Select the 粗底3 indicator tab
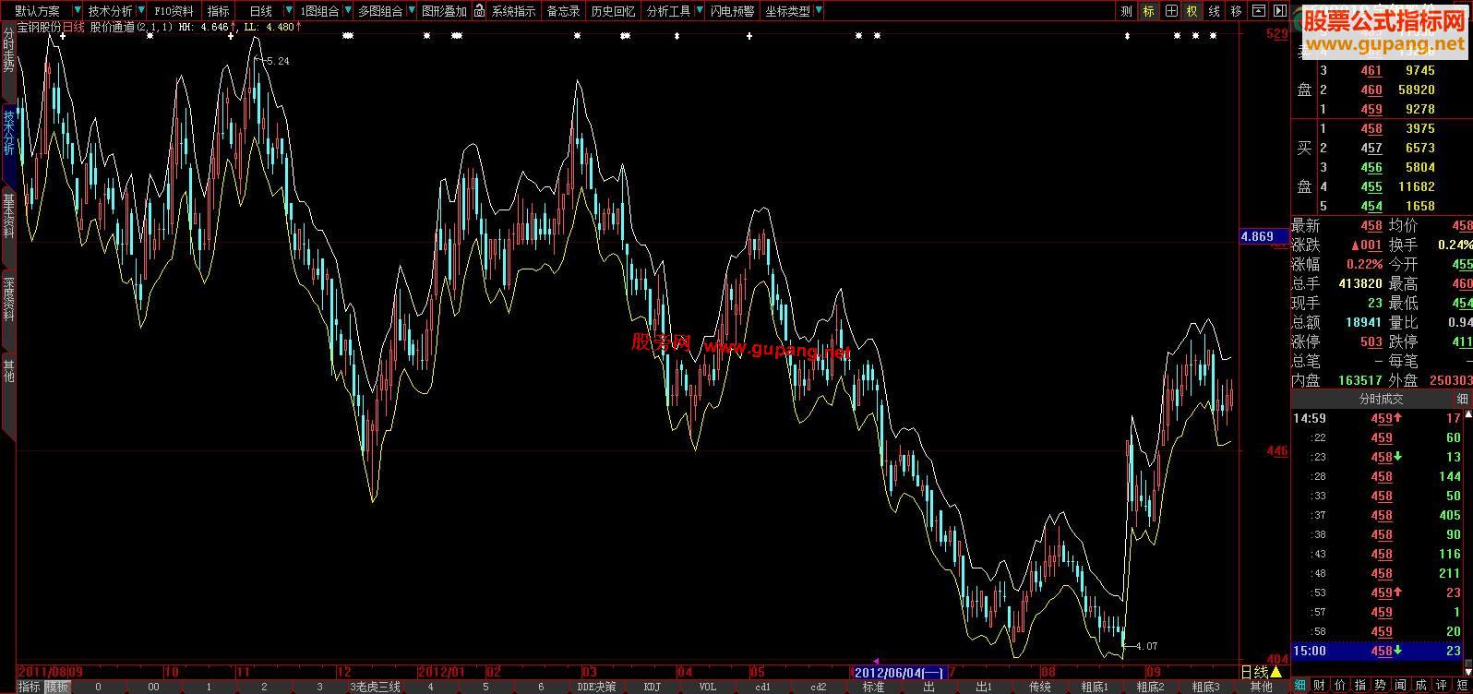The image size is (1473, 694). 1206,687
